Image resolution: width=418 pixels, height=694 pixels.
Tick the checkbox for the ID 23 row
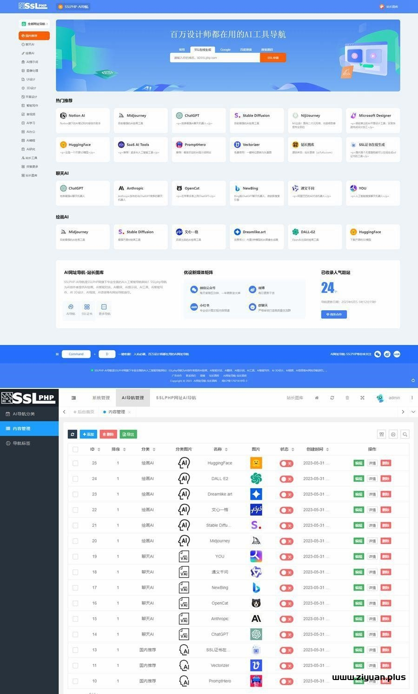75,494
